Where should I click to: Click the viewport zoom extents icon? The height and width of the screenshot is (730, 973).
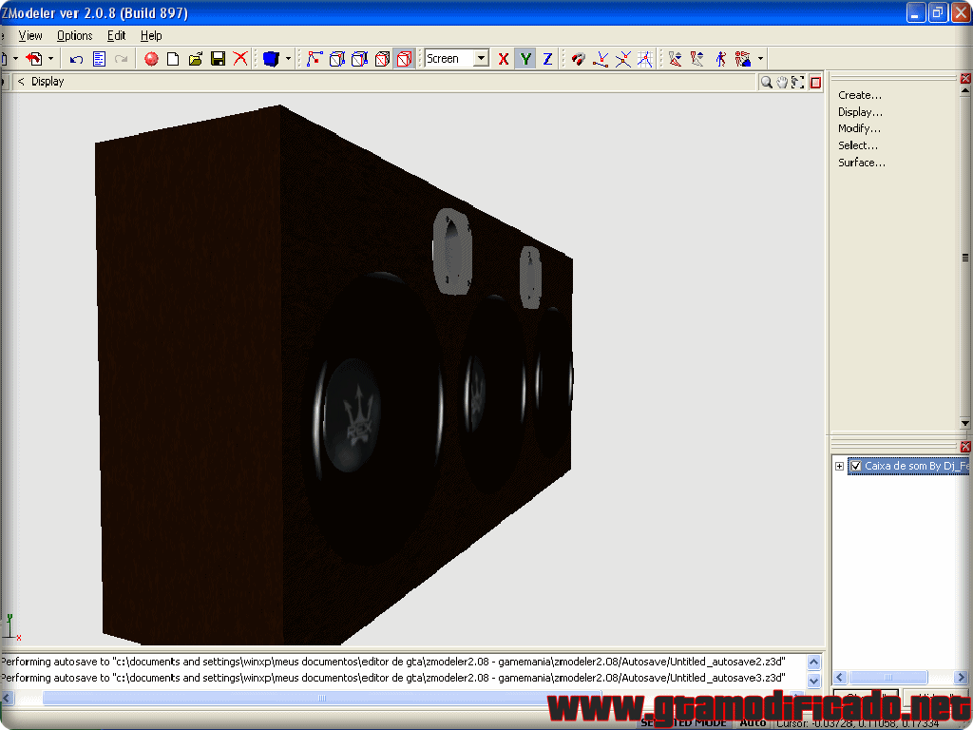(797, 82)
